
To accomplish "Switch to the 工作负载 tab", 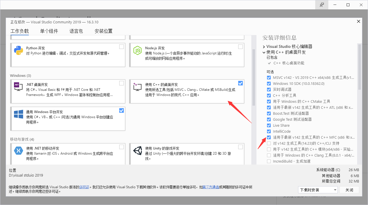I will point(20,31).
